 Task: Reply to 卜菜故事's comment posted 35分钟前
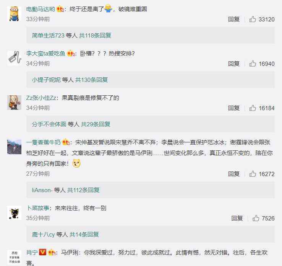[237, 218]
